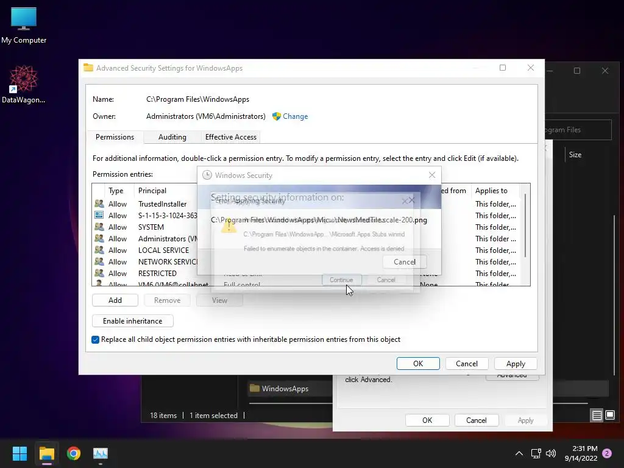Click the Add permission entry button

click(x=115, y=300)
